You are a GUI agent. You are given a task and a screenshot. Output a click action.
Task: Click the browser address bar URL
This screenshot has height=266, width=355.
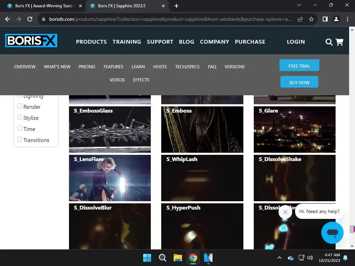pyautogui.click(x=170, y=19)
